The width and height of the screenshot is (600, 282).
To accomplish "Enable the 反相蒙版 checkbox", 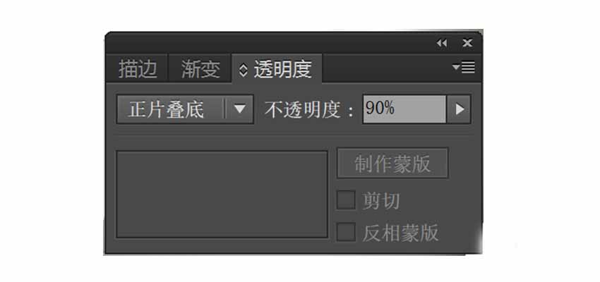I will coord(346,232).
